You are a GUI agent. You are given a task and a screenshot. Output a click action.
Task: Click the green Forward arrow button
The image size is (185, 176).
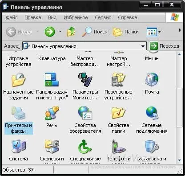pos(50,32)
